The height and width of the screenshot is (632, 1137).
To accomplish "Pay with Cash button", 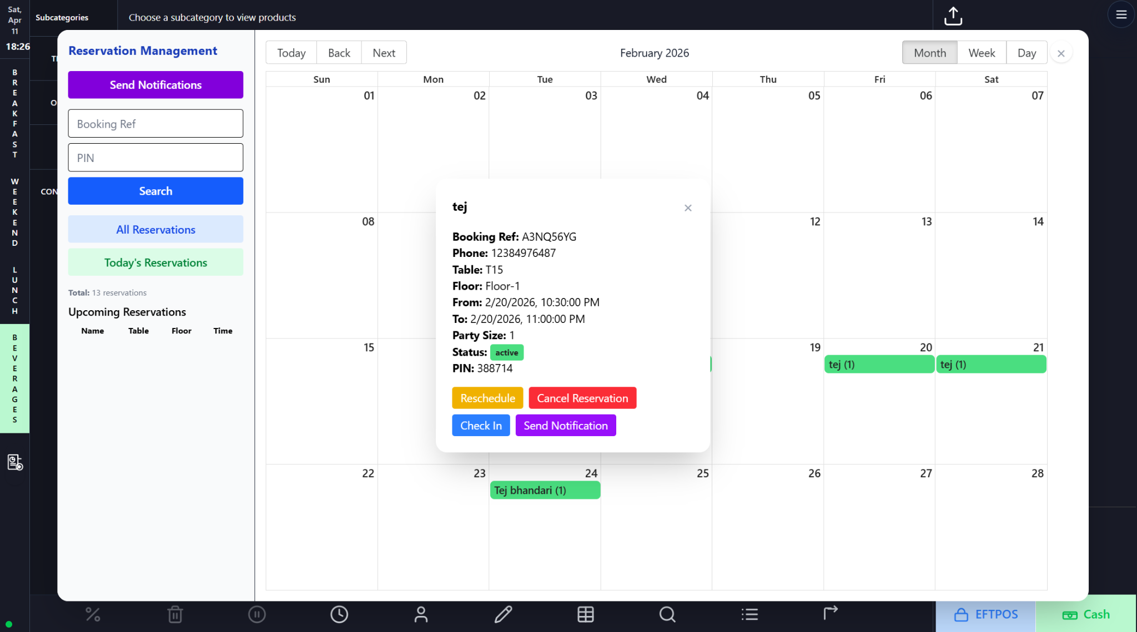I will (x=1085, y=614).
